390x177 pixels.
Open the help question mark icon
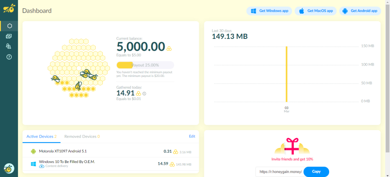(x=9, y=57)
